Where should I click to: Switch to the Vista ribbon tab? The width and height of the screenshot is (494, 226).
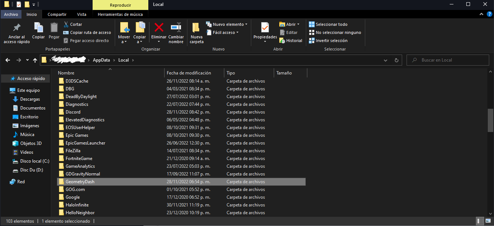82,14
